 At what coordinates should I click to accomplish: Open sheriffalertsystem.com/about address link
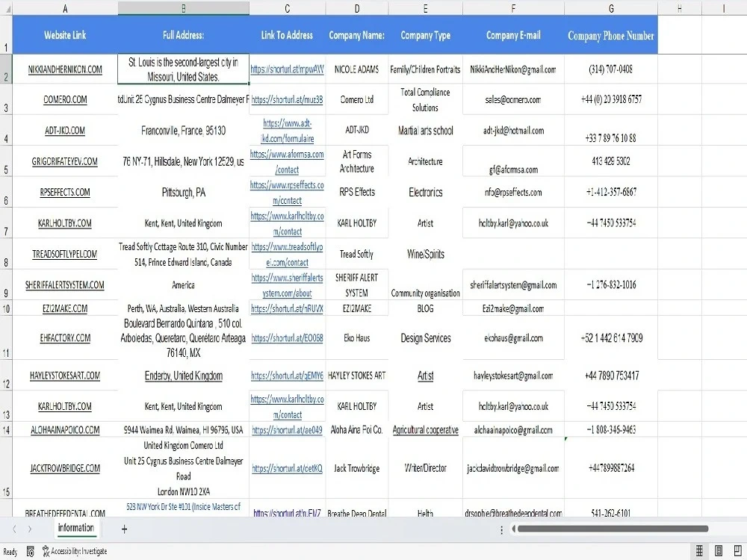tap(288, 285)
